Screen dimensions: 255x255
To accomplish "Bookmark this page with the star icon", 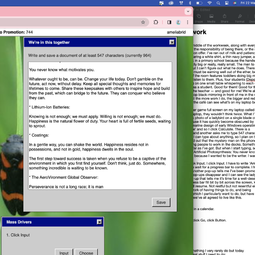I will 143,22.
